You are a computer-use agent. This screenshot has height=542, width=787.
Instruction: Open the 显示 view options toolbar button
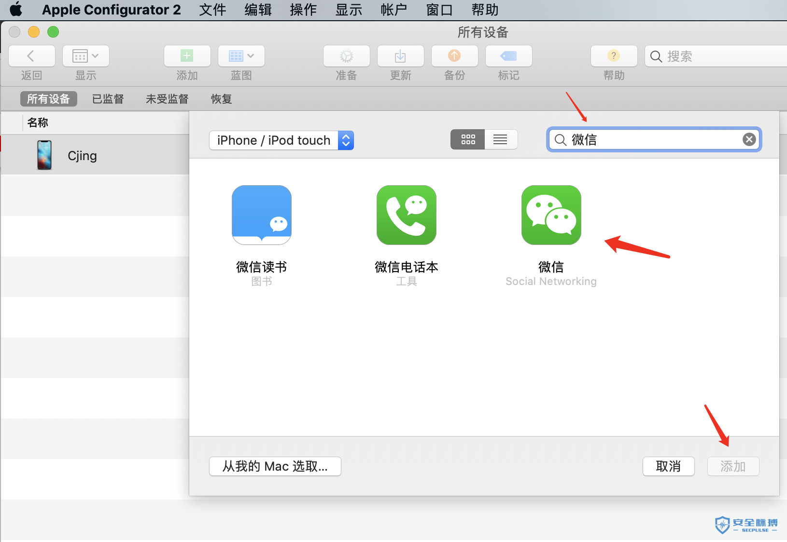pos(85,56)
